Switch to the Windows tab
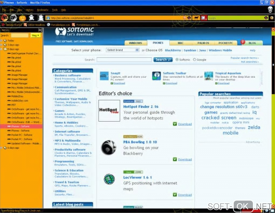This screenshot has height=213, width=275. click(x=135, y=43)
